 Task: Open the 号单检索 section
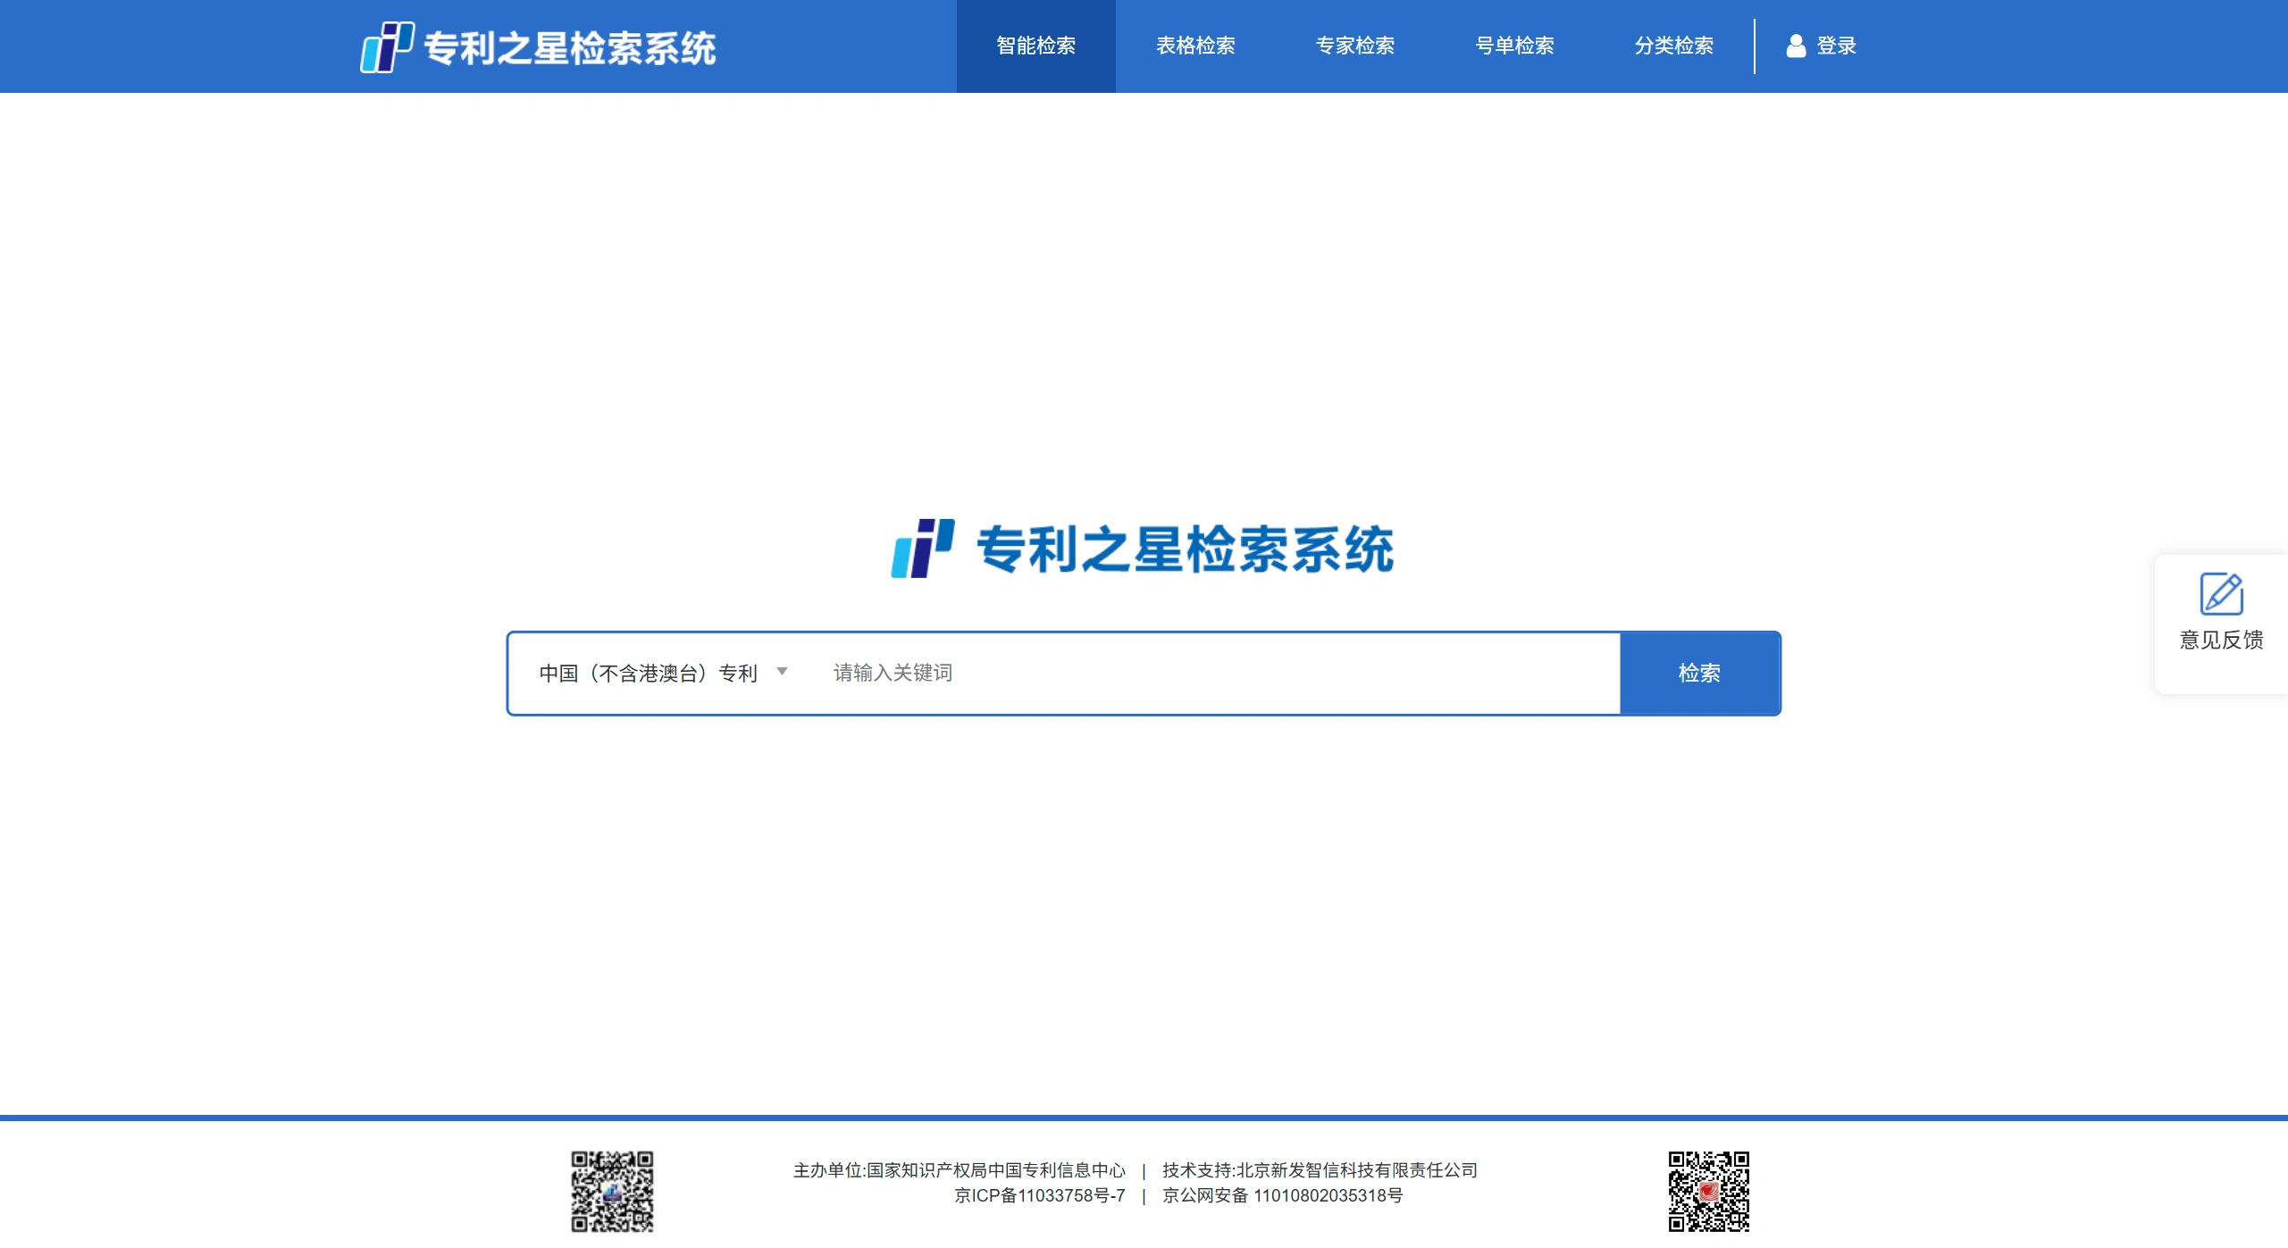tap(1513, 46)
